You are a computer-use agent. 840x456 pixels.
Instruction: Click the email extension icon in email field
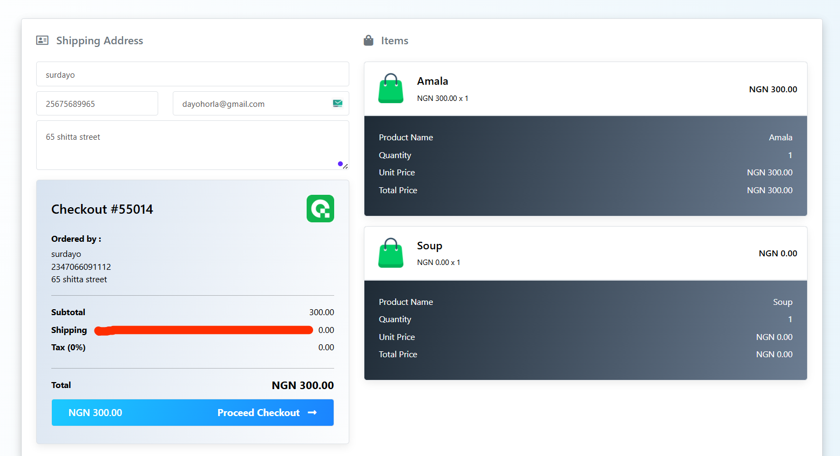(x=337, y=104)
